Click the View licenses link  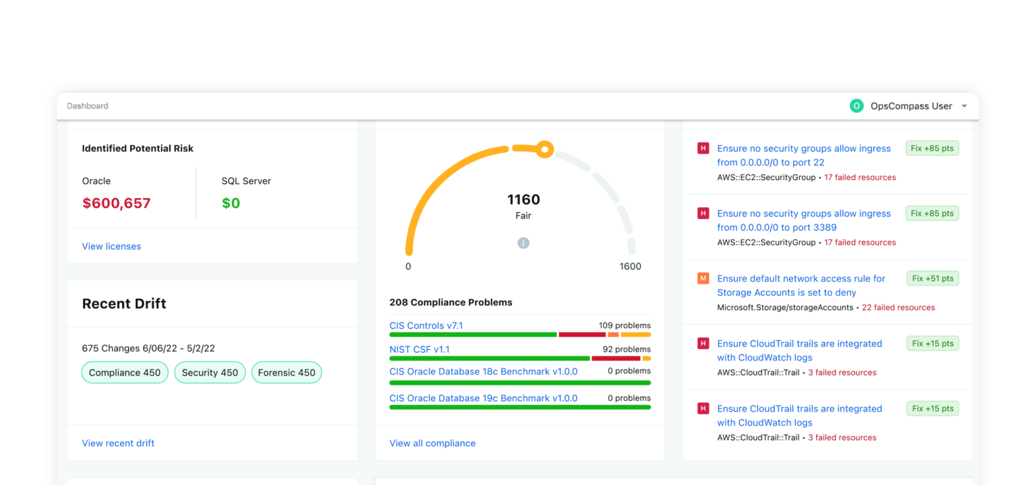(111, 247)
